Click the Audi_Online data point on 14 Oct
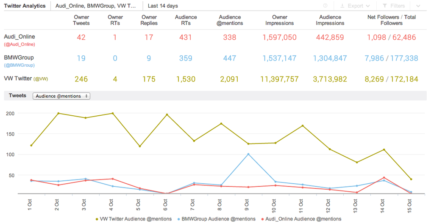 [x=384, y=178]
